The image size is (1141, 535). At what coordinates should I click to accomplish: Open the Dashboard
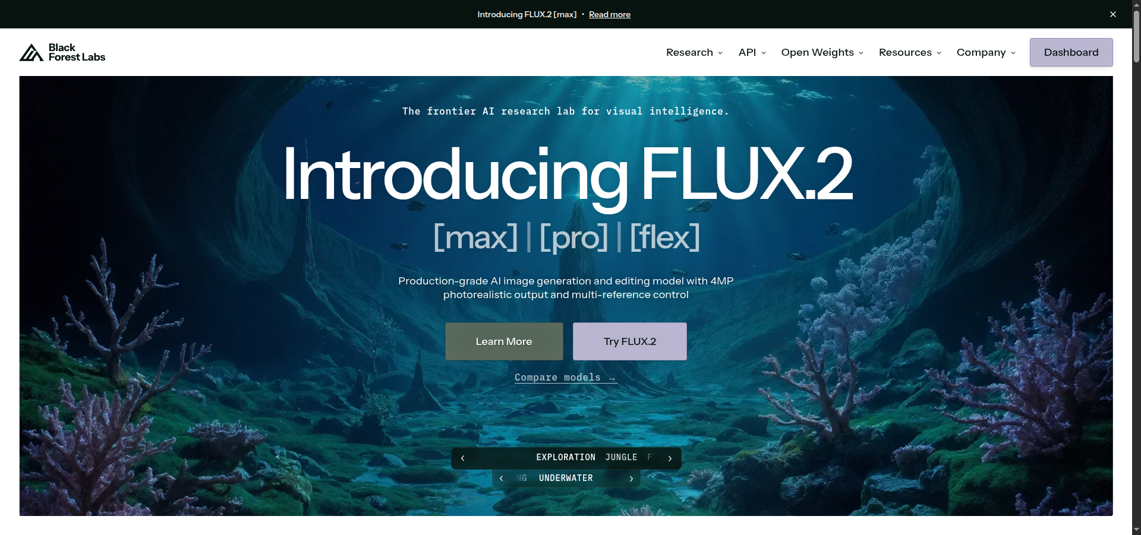point(1071,52)
